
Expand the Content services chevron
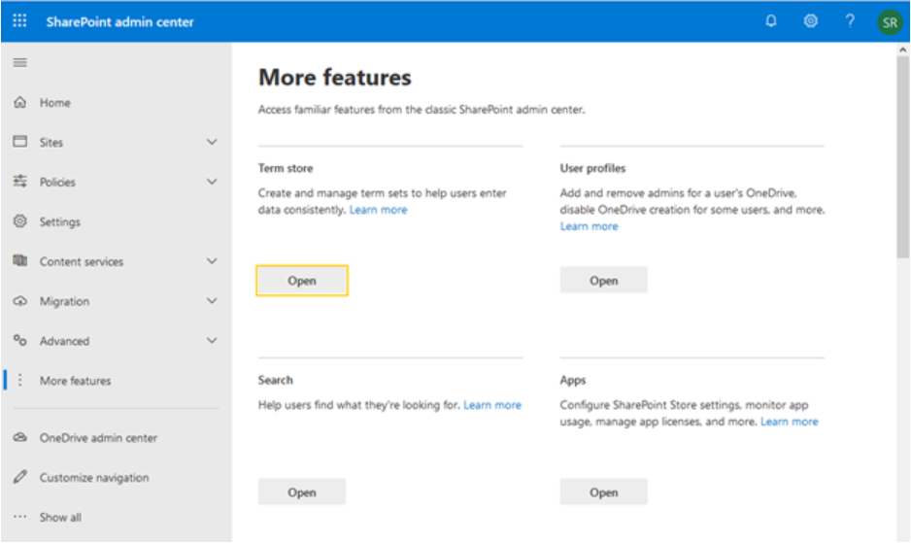click(x=212, y=261)
